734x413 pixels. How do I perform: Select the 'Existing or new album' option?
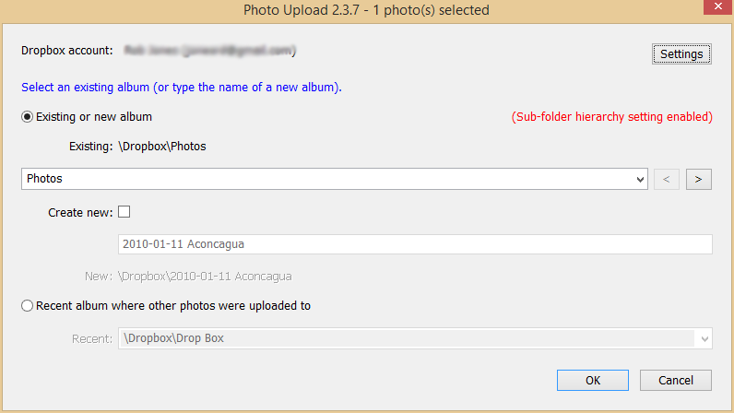pyautogui.click(x=27, y=117)
